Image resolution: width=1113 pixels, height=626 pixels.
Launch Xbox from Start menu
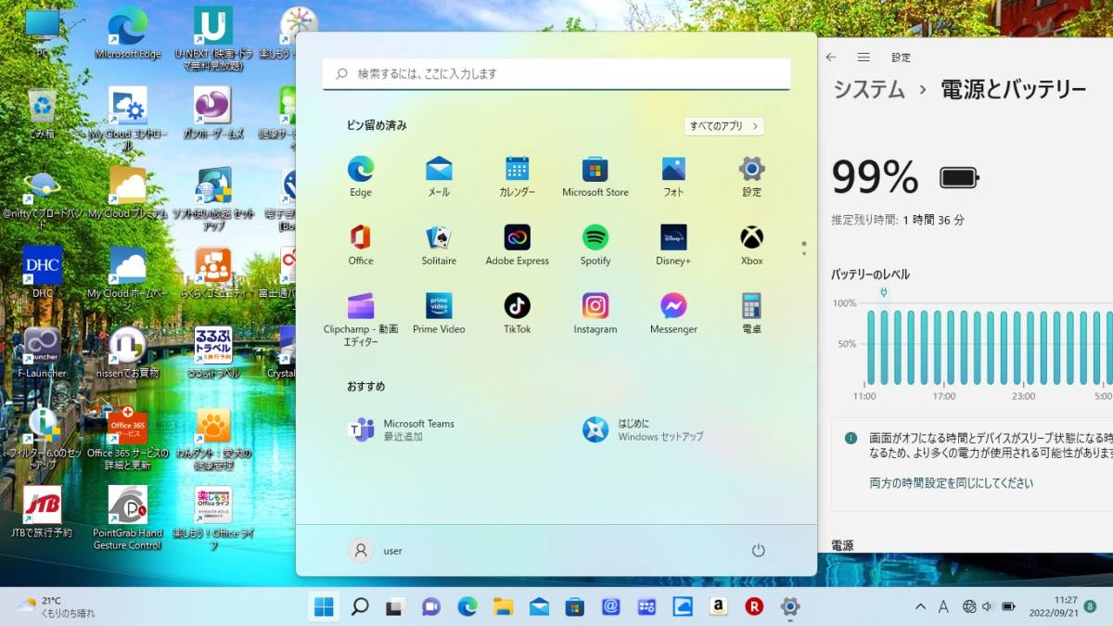click(751, 245)
